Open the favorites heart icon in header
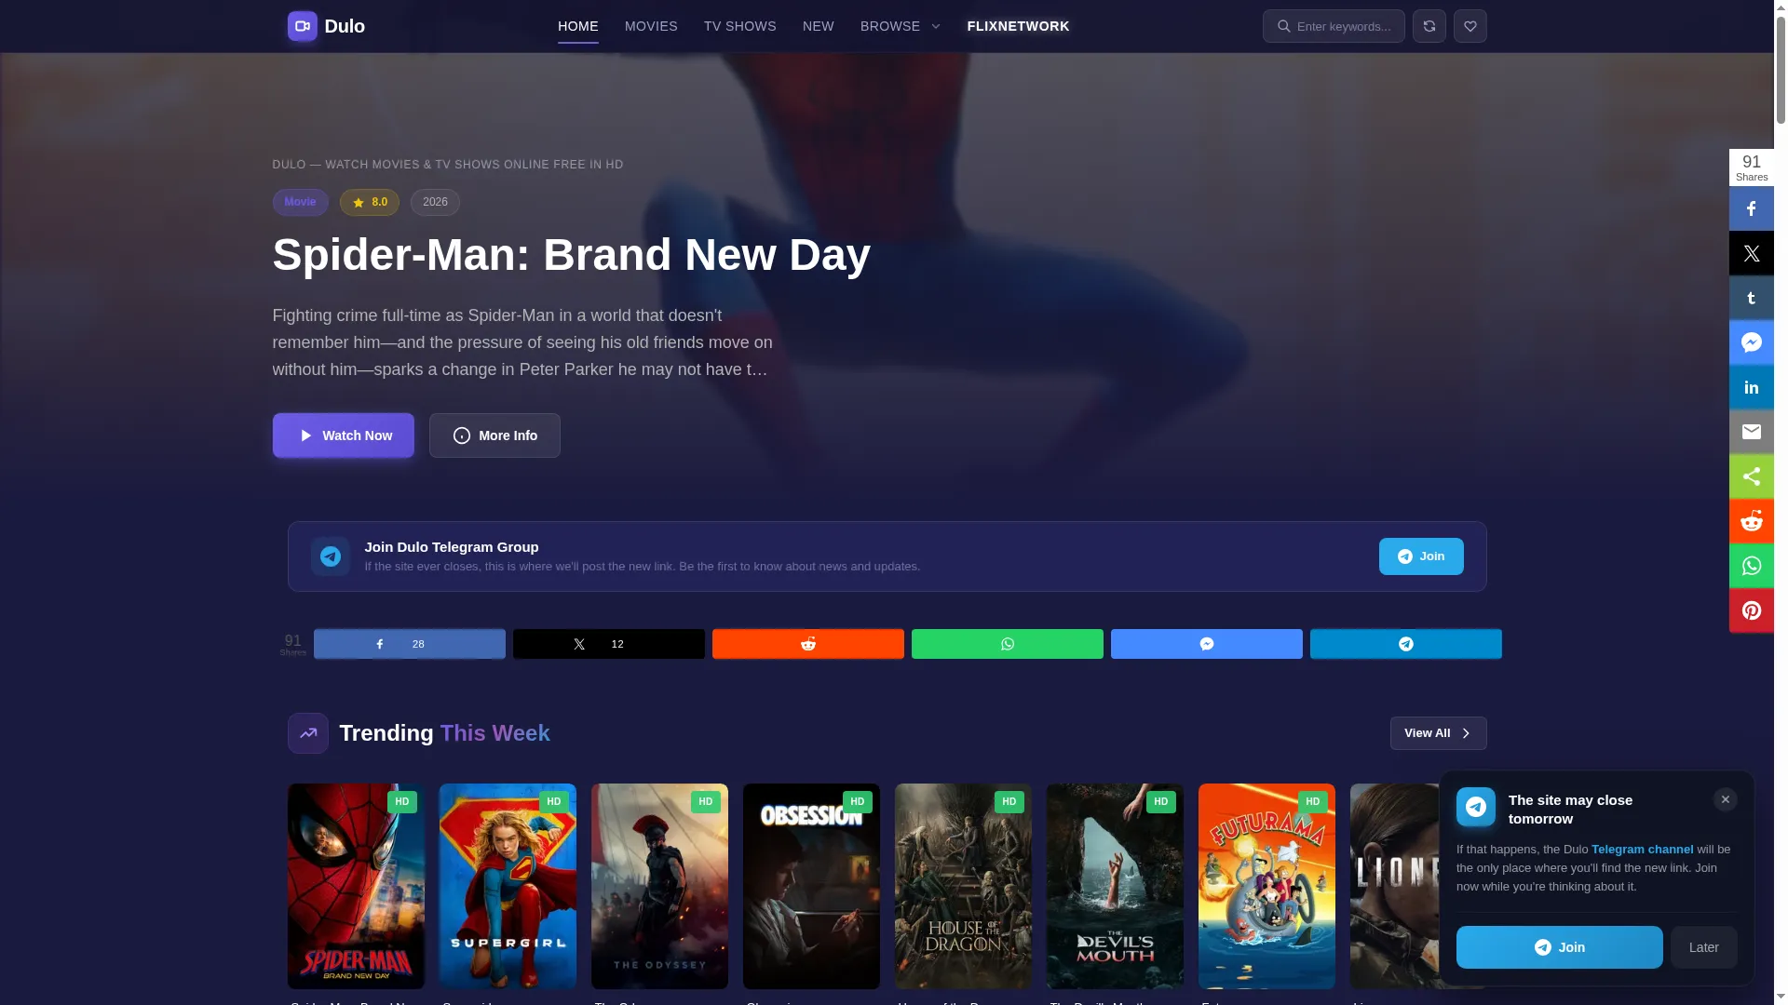 [1470, 26]
